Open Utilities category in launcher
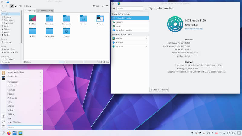 point(24,114)
